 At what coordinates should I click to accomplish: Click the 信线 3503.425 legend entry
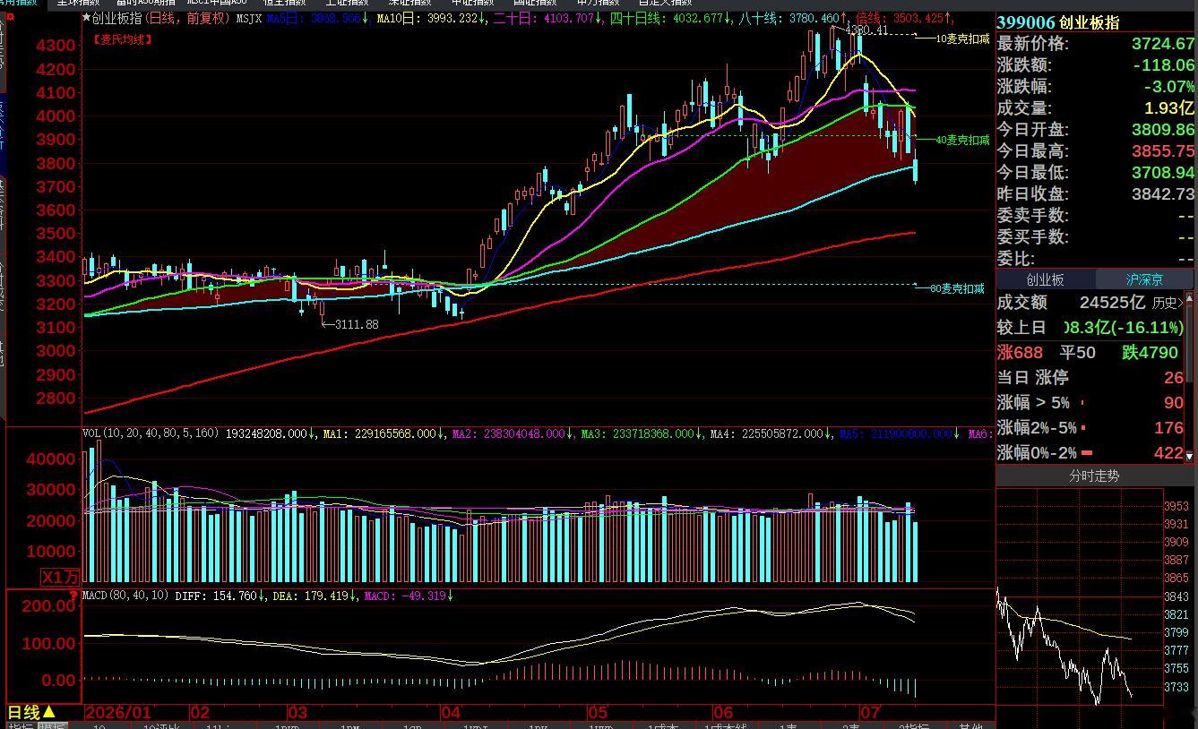click(905, 18)
